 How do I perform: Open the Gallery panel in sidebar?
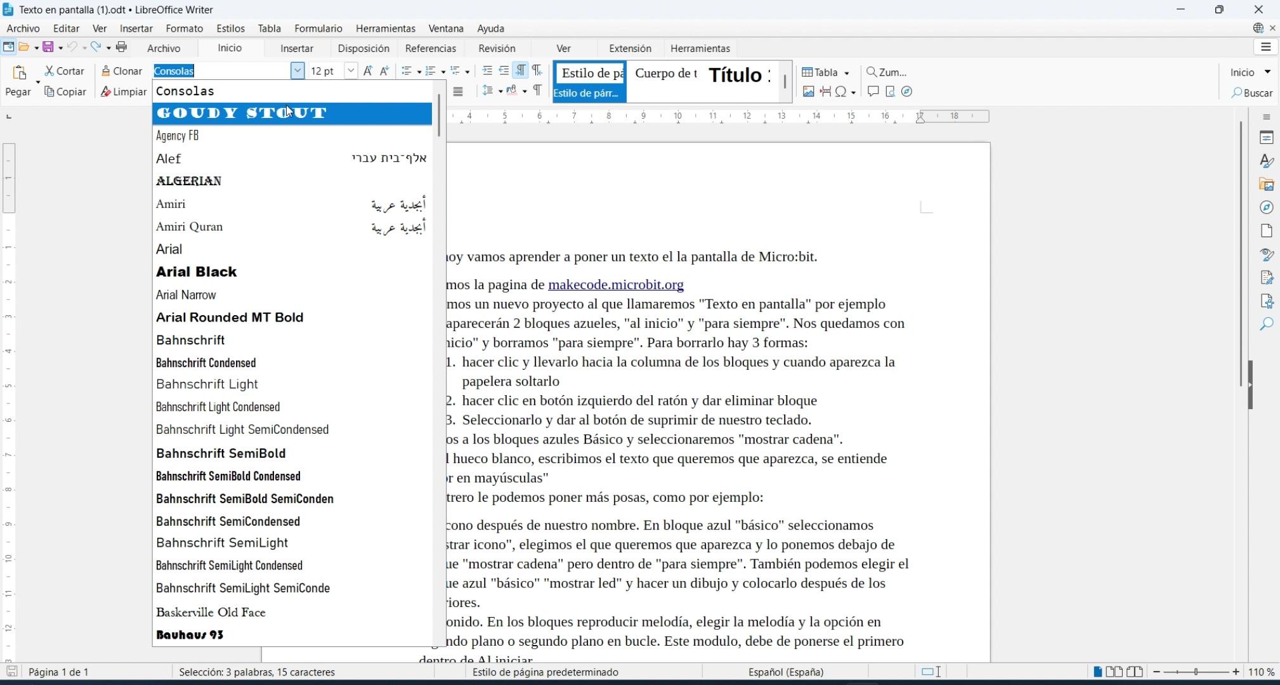1266,185
